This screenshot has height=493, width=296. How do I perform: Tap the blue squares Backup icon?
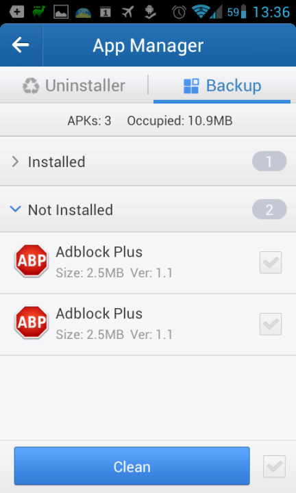coord(191,86)
